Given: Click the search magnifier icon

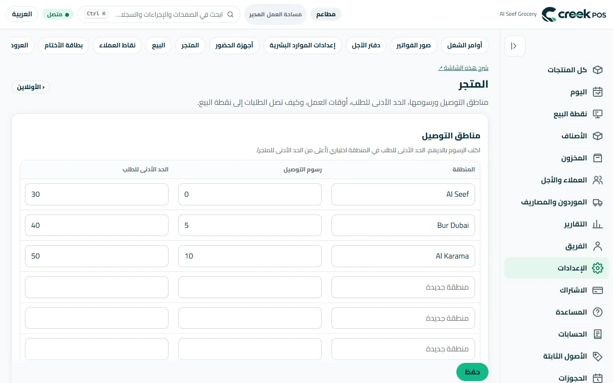Looking at the screenshot, I should point(230,14).
